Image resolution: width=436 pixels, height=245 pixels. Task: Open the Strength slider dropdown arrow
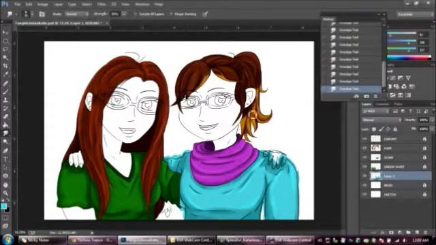click(124, 14)
